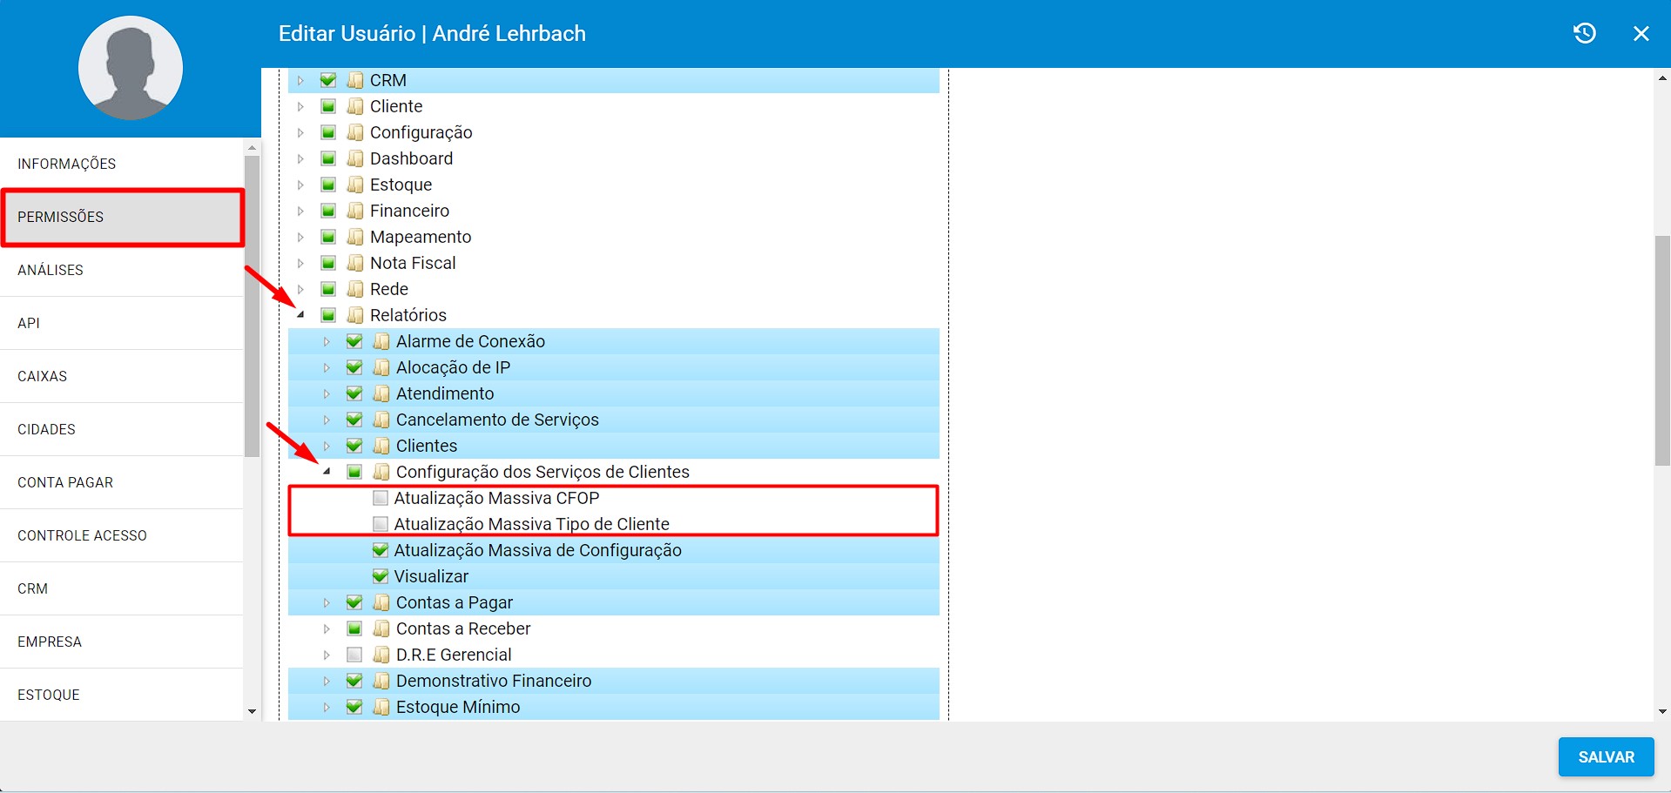
Task: Toggle the Contas a Receber checkbox
Action: (354, 628)
